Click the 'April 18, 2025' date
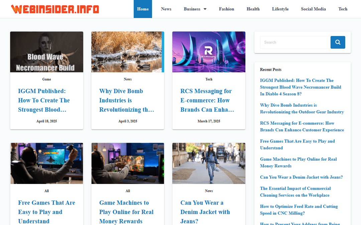 46,121
